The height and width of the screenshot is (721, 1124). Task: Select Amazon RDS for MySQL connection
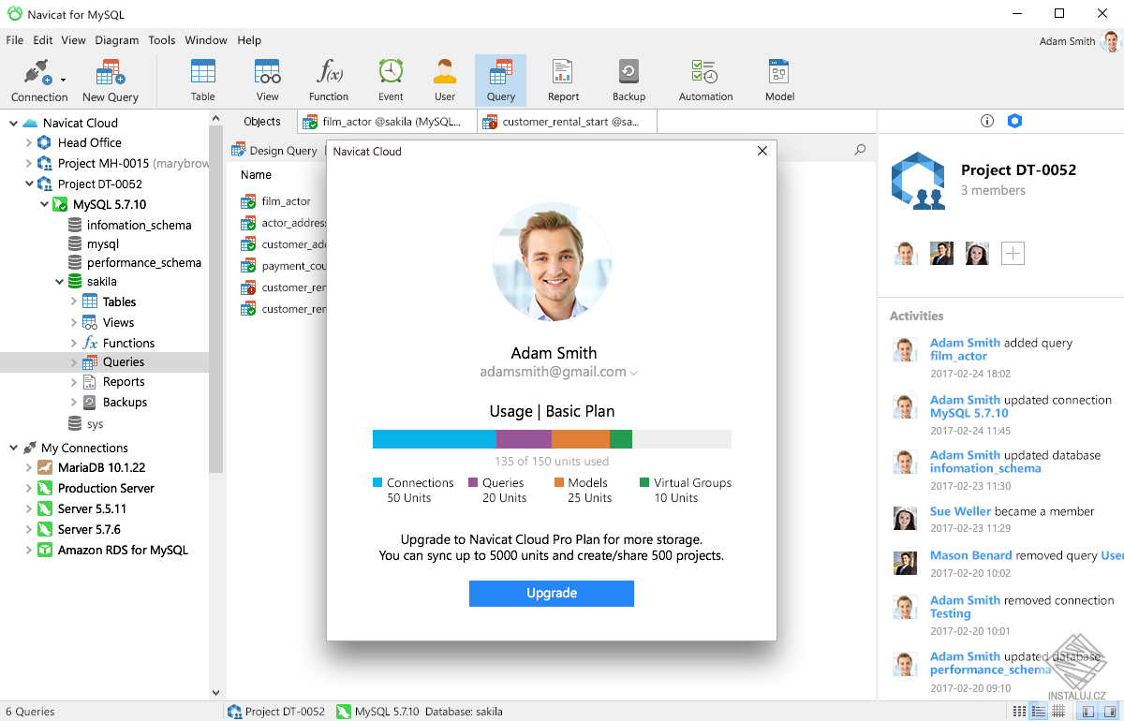tap(123, 551)
